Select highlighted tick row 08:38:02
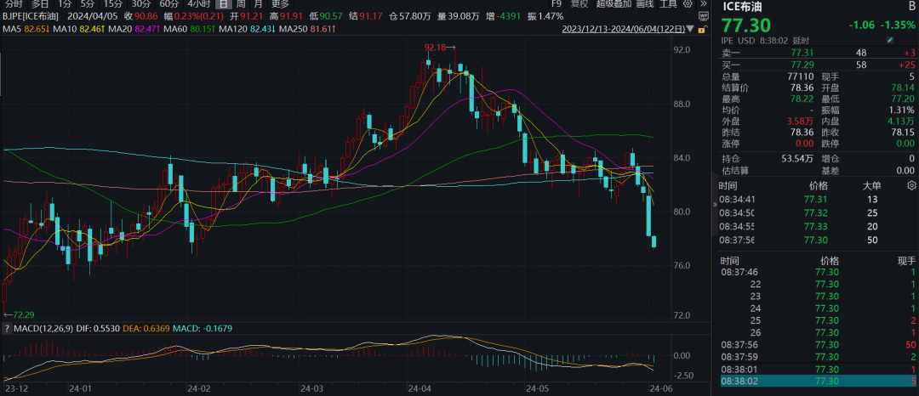The width and height of the screenshot is (919, 396). [x=817, y=381]
